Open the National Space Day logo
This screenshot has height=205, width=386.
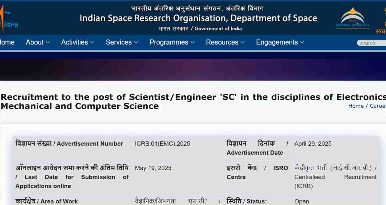click(x=353, y=19)
